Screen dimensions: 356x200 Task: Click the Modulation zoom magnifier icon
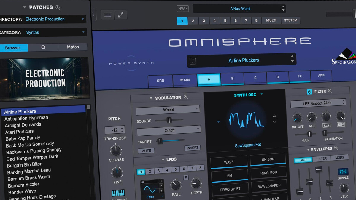(x=185, y=97)
